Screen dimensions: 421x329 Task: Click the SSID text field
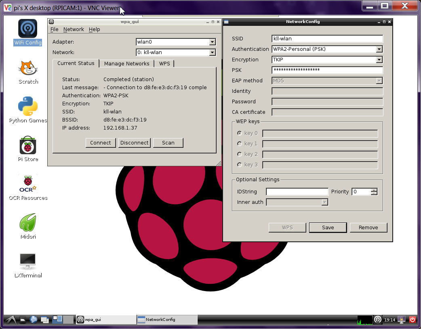click(327, 39)
